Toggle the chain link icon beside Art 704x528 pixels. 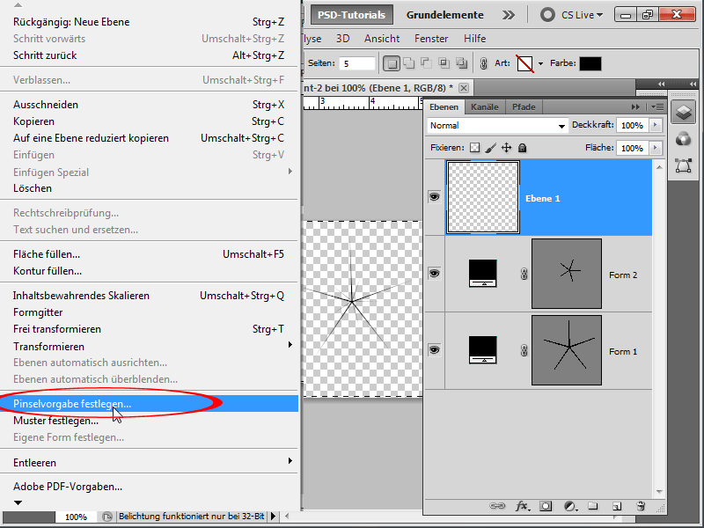483,63
